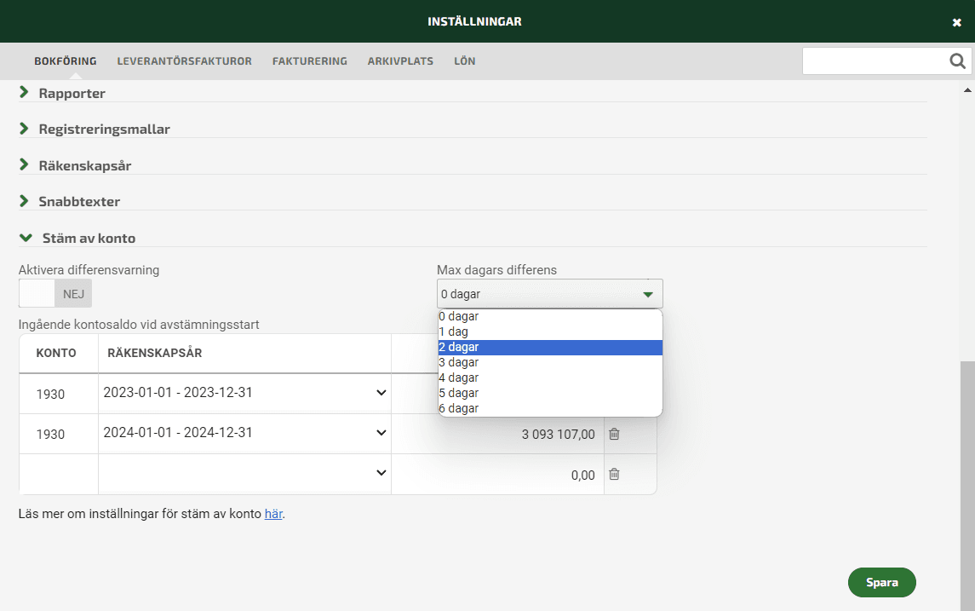Screen dimensions: 975x611
Task: Click konto cell 1930 in 2023 row
Action: click(x=59, y=394)
